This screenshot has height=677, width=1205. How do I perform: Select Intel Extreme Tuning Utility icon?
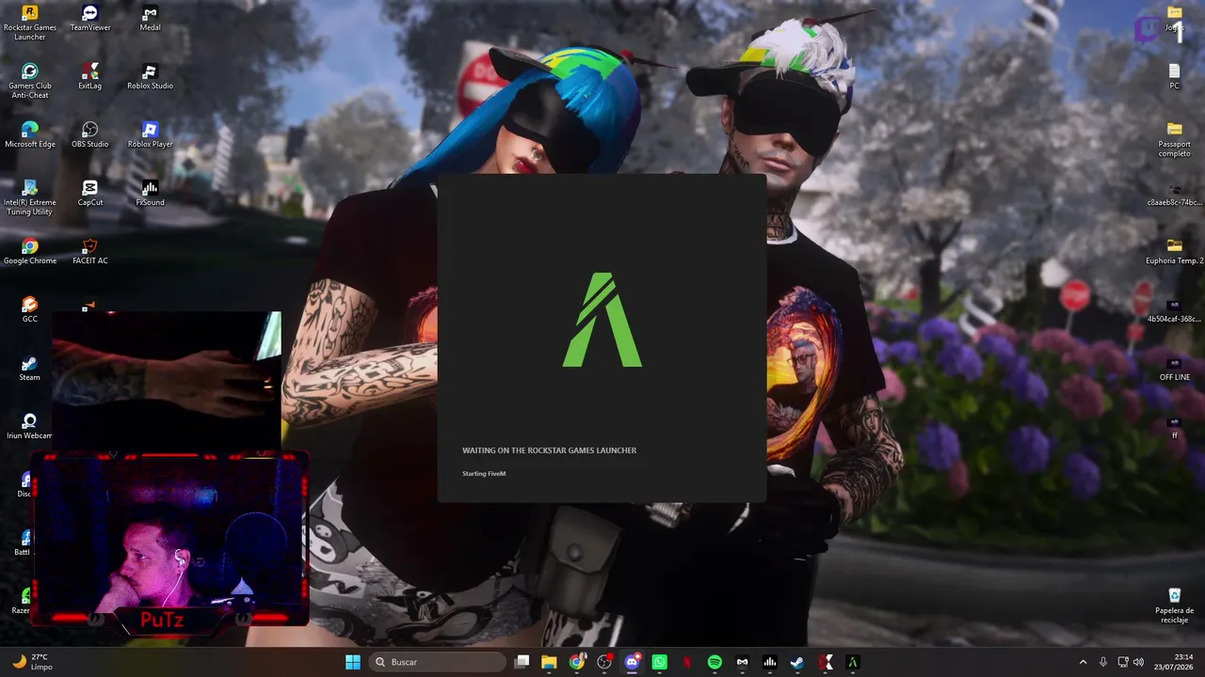coord(30,197)
